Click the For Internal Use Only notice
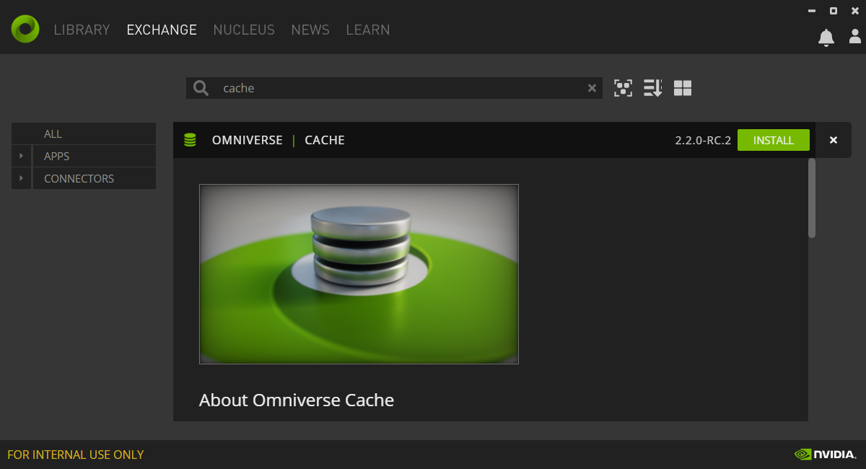This screenshot has height=469, width=866. 76,455
